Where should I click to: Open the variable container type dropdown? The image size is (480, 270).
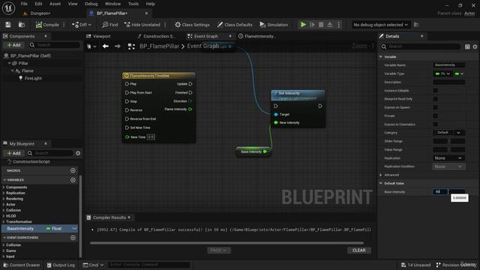pos(460,73)
